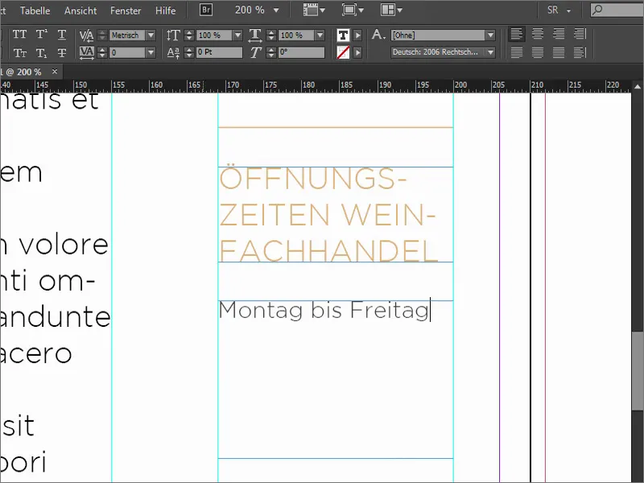Select the text Stroke (none) swatch

[343, 52]
